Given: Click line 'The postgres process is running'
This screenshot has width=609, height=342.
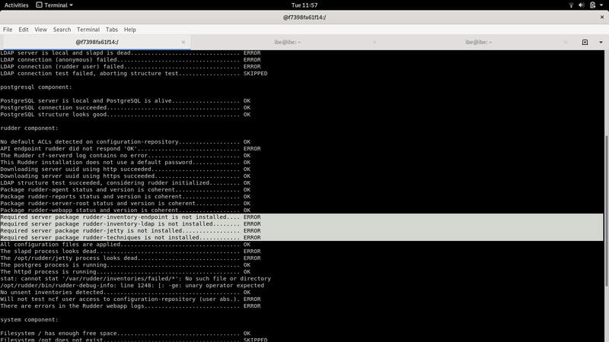Looking at the screenshot, I should [125, 264].
